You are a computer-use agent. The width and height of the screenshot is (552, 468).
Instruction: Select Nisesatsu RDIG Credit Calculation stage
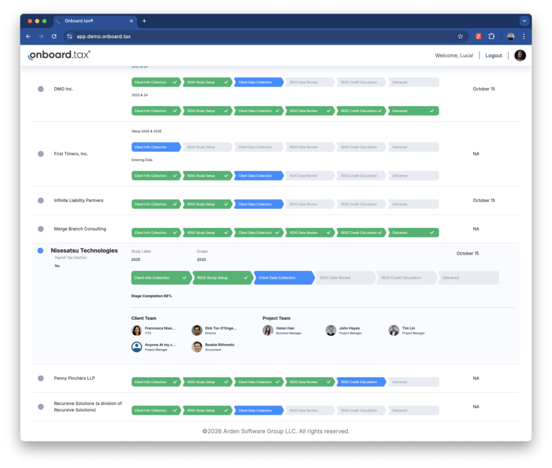[406, 278]
